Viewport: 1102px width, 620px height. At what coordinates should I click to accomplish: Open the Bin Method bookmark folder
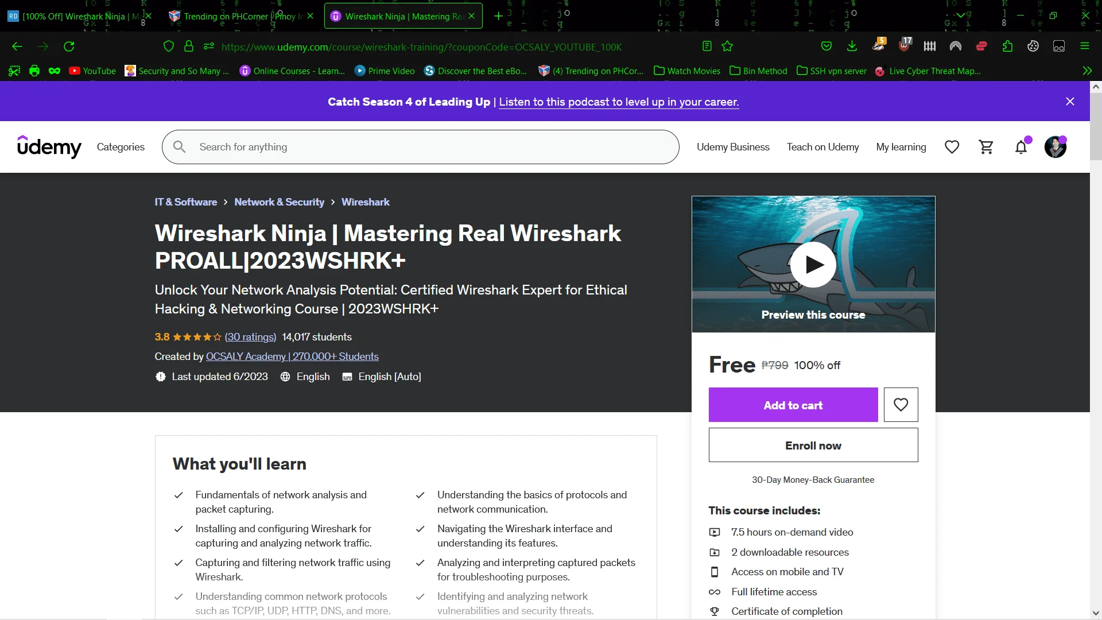pyautogui.click(x=758, y=71)
